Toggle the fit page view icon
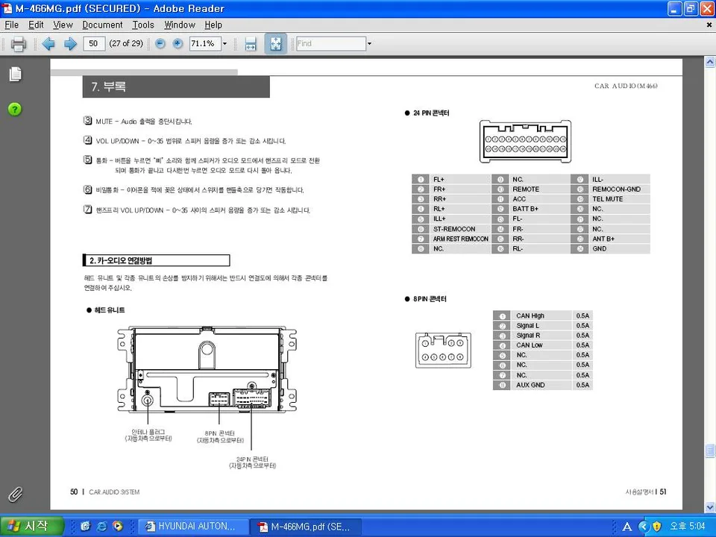The width and height of the screenshot is (716, 537). point(275,44)
